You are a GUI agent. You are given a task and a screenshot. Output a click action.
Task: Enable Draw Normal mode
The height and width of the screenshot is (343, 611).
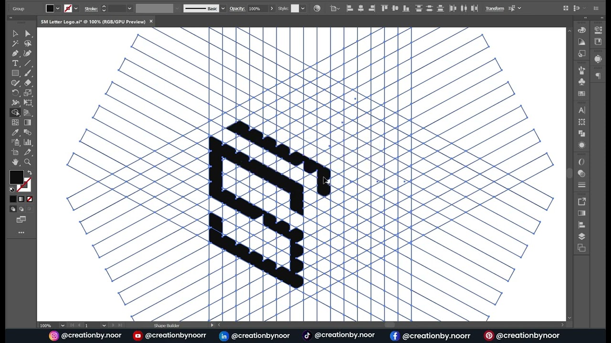[13, 209]
